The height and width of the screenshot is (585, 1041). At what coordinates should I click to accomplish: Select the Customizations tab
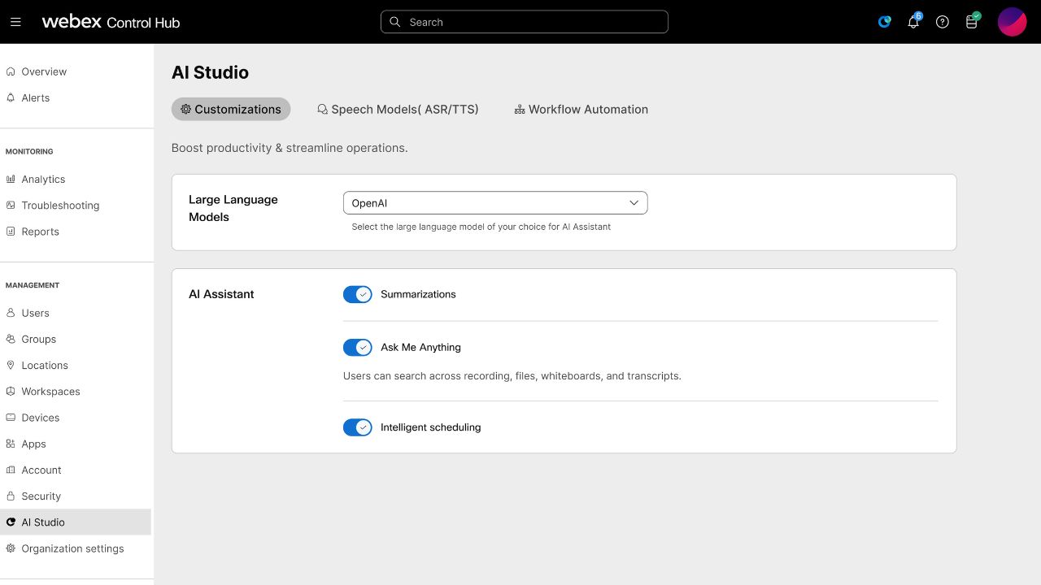click(231, 110)
